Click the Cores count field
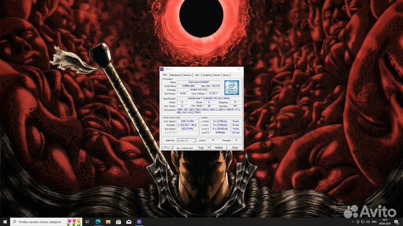Screen dimensions: 403x226 pyautogui.click(x=213, y=141)
